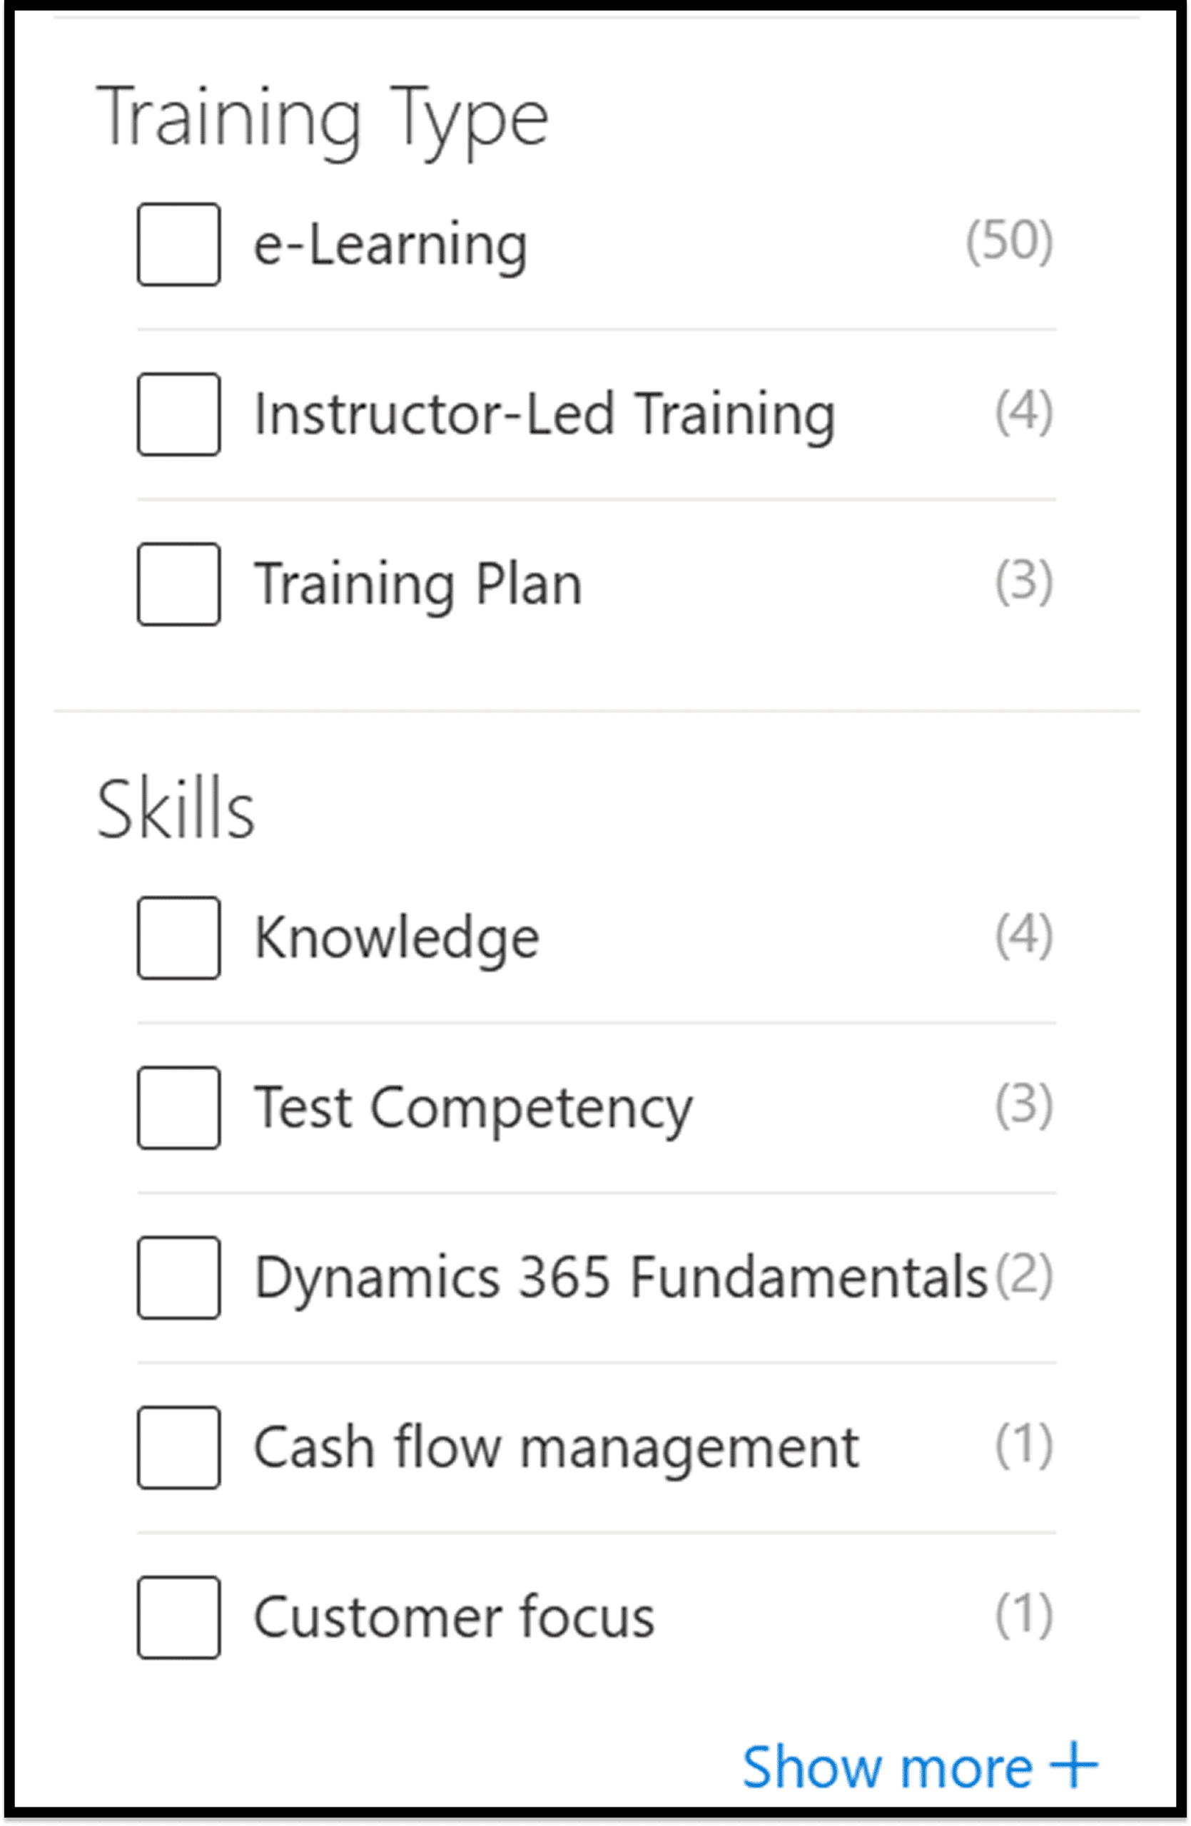Check the e-Learning checkbox
This screenshot has width=1191, height=1826.
(179, 245)
